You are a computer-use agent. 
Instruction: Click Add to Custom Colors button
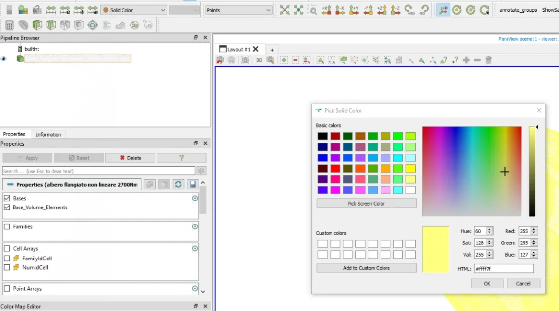pyautogui.click(x=366, y=268)
